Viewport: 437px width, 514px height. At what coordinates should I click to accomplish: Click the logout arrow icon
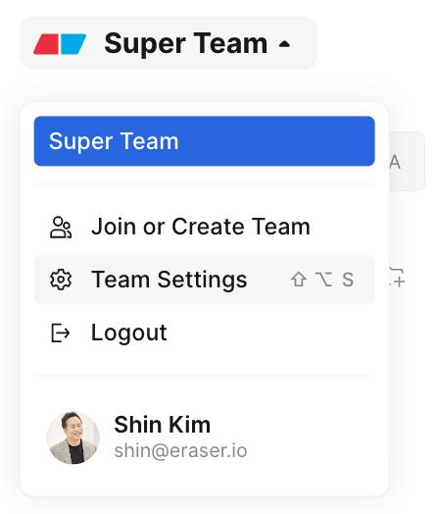pos(61,333)
